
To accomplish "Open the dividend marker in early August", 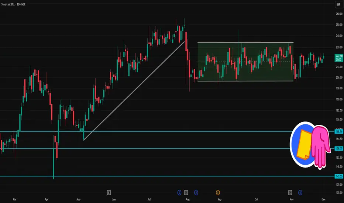I will click(x=196, y=193).
